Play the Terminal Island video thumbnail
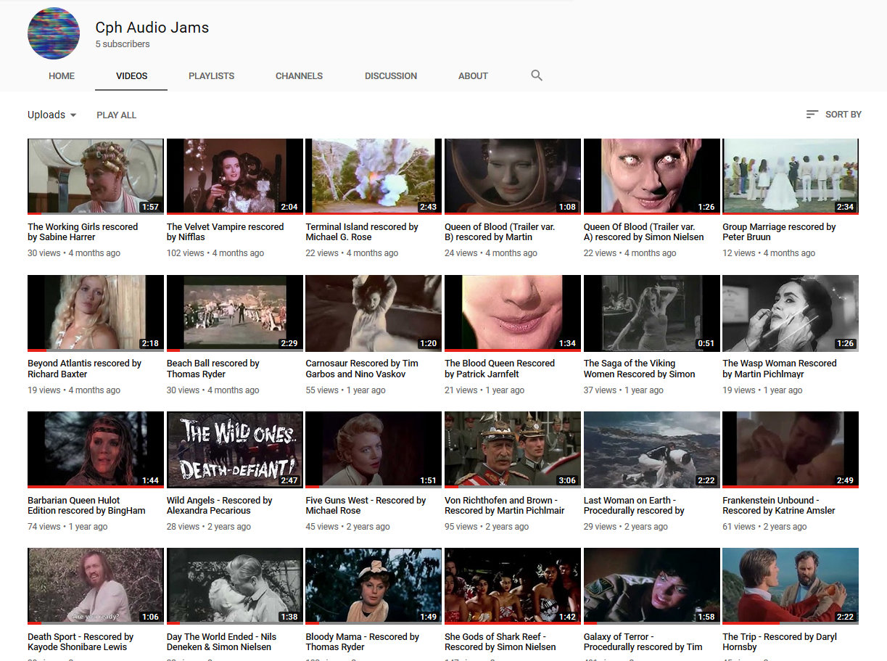 [374, 176]
